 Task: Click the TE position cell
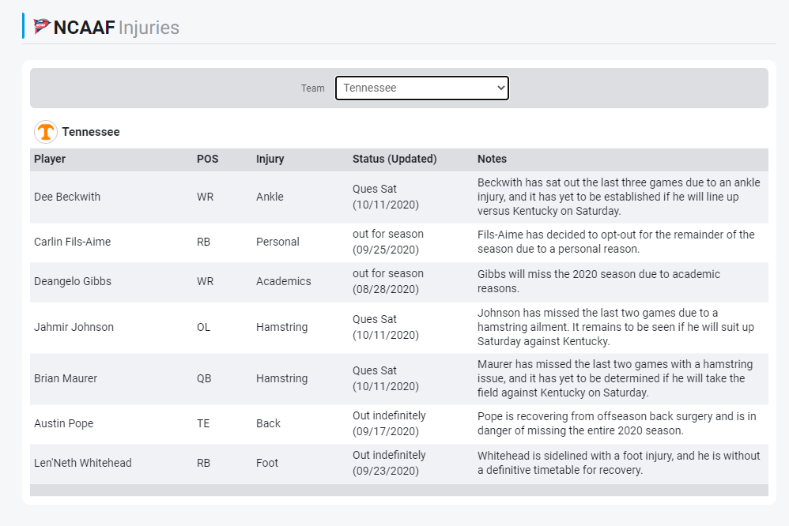[x=203, y=423]
